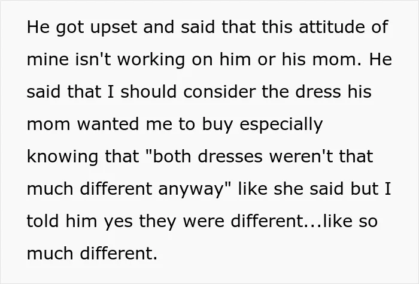Screen dimensions: 419x284
Task: Click the word "anyway" before closing quote
Action: click(190, 189)
